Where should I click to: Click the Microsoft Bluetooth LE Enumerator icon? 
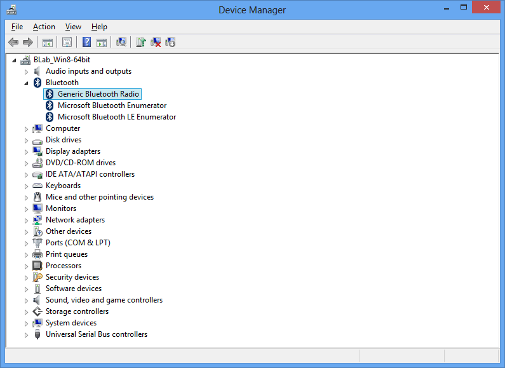[x=50, y=117]
